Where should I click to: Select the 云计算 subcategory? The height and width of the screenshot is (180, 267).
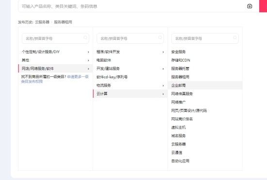(130, 94)
